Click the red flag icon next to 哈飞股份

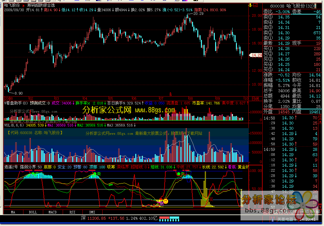(x=23, y=6)
